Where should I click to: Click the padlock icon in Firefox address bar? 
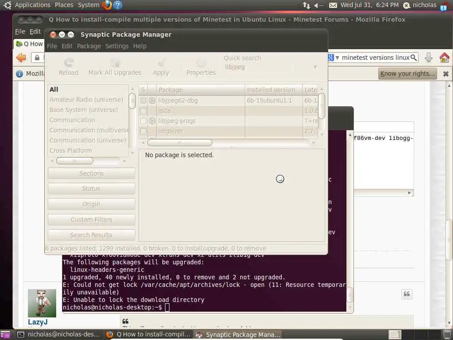coord(37,58)
